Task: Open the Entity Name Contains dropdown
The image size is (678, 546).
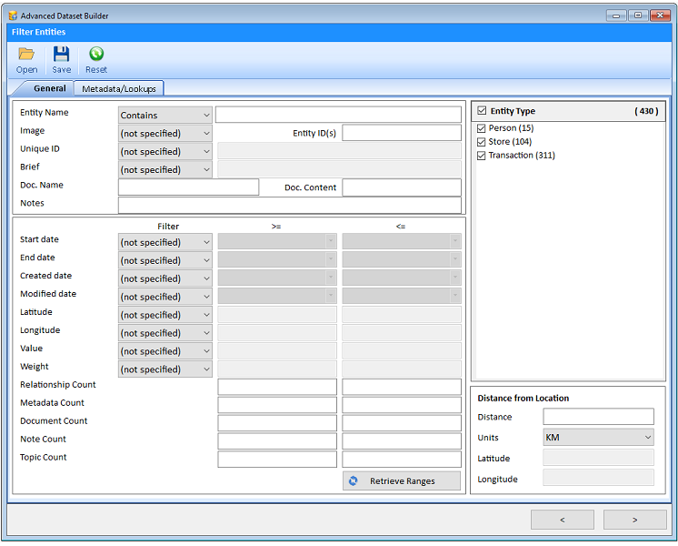Action: pyautogui.click(x=165, y=116)
